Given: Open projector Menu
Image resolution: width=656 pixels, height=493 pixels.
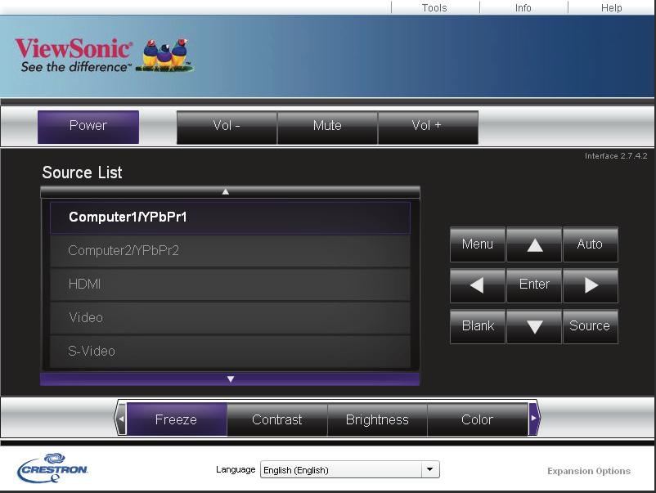Looking at the screenshot, I should 478,244.
